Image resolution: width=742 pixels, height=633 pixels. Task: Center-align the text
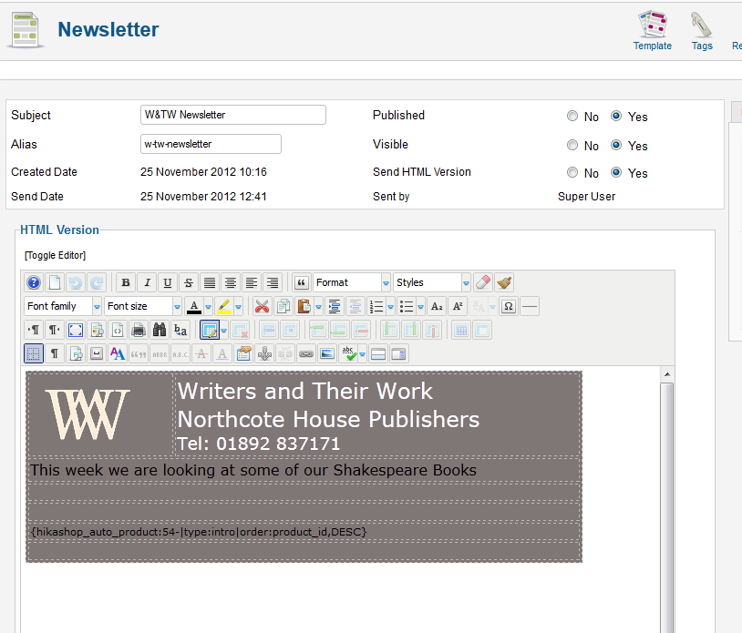pos(231,282)
